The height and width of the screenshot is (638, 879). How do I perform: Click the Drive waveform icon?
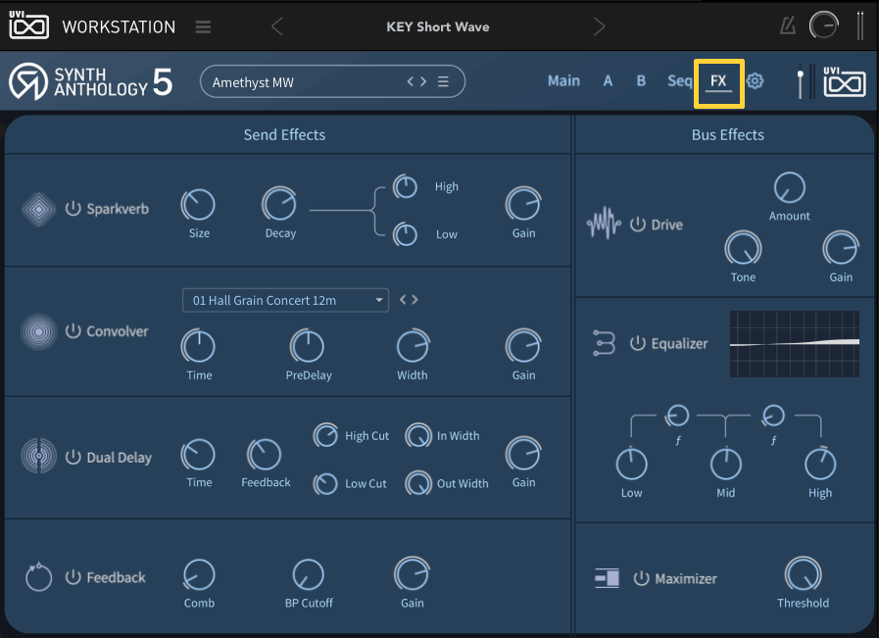[605, 223]
